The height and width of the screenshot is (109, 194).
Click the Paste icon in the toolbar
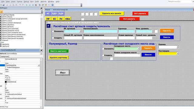pyautogui.click(x=13, y=5)
